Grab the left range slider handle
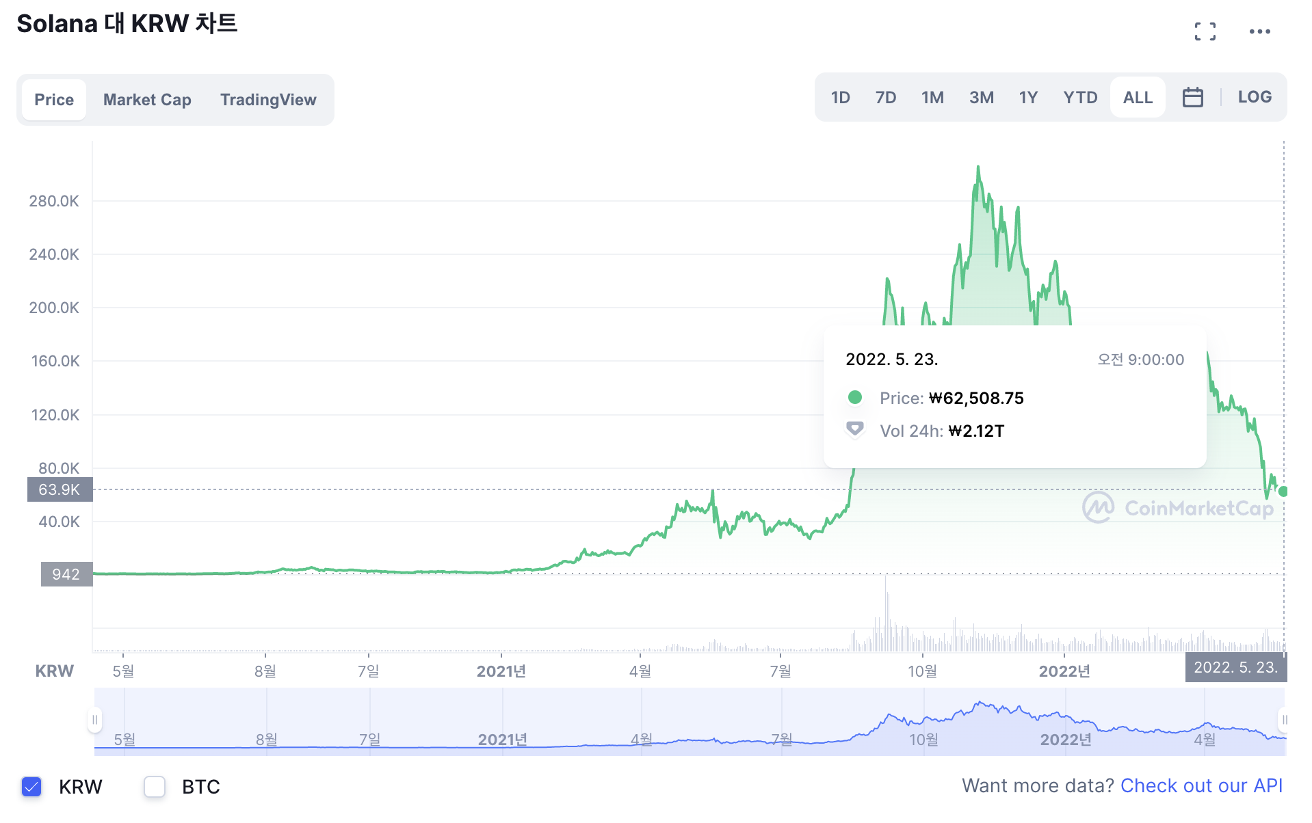Viewport: 1312px width, 823px height. [x=94, y=720]
